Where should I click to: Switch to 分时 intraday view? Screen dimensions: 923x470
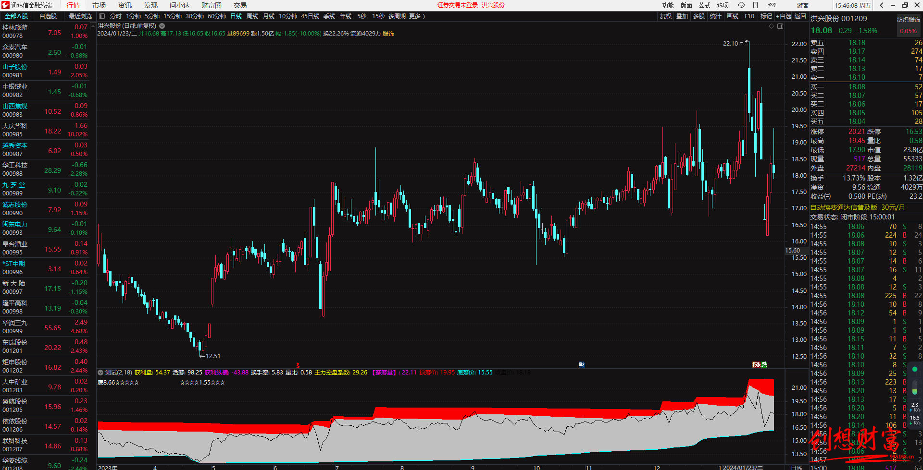click(116, 16)
